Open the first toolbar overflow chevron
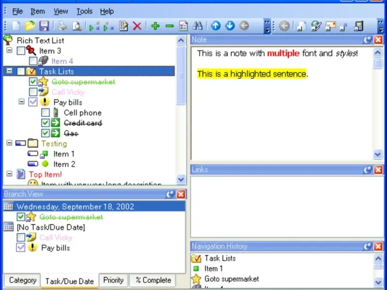 click(x=267, y=26)
